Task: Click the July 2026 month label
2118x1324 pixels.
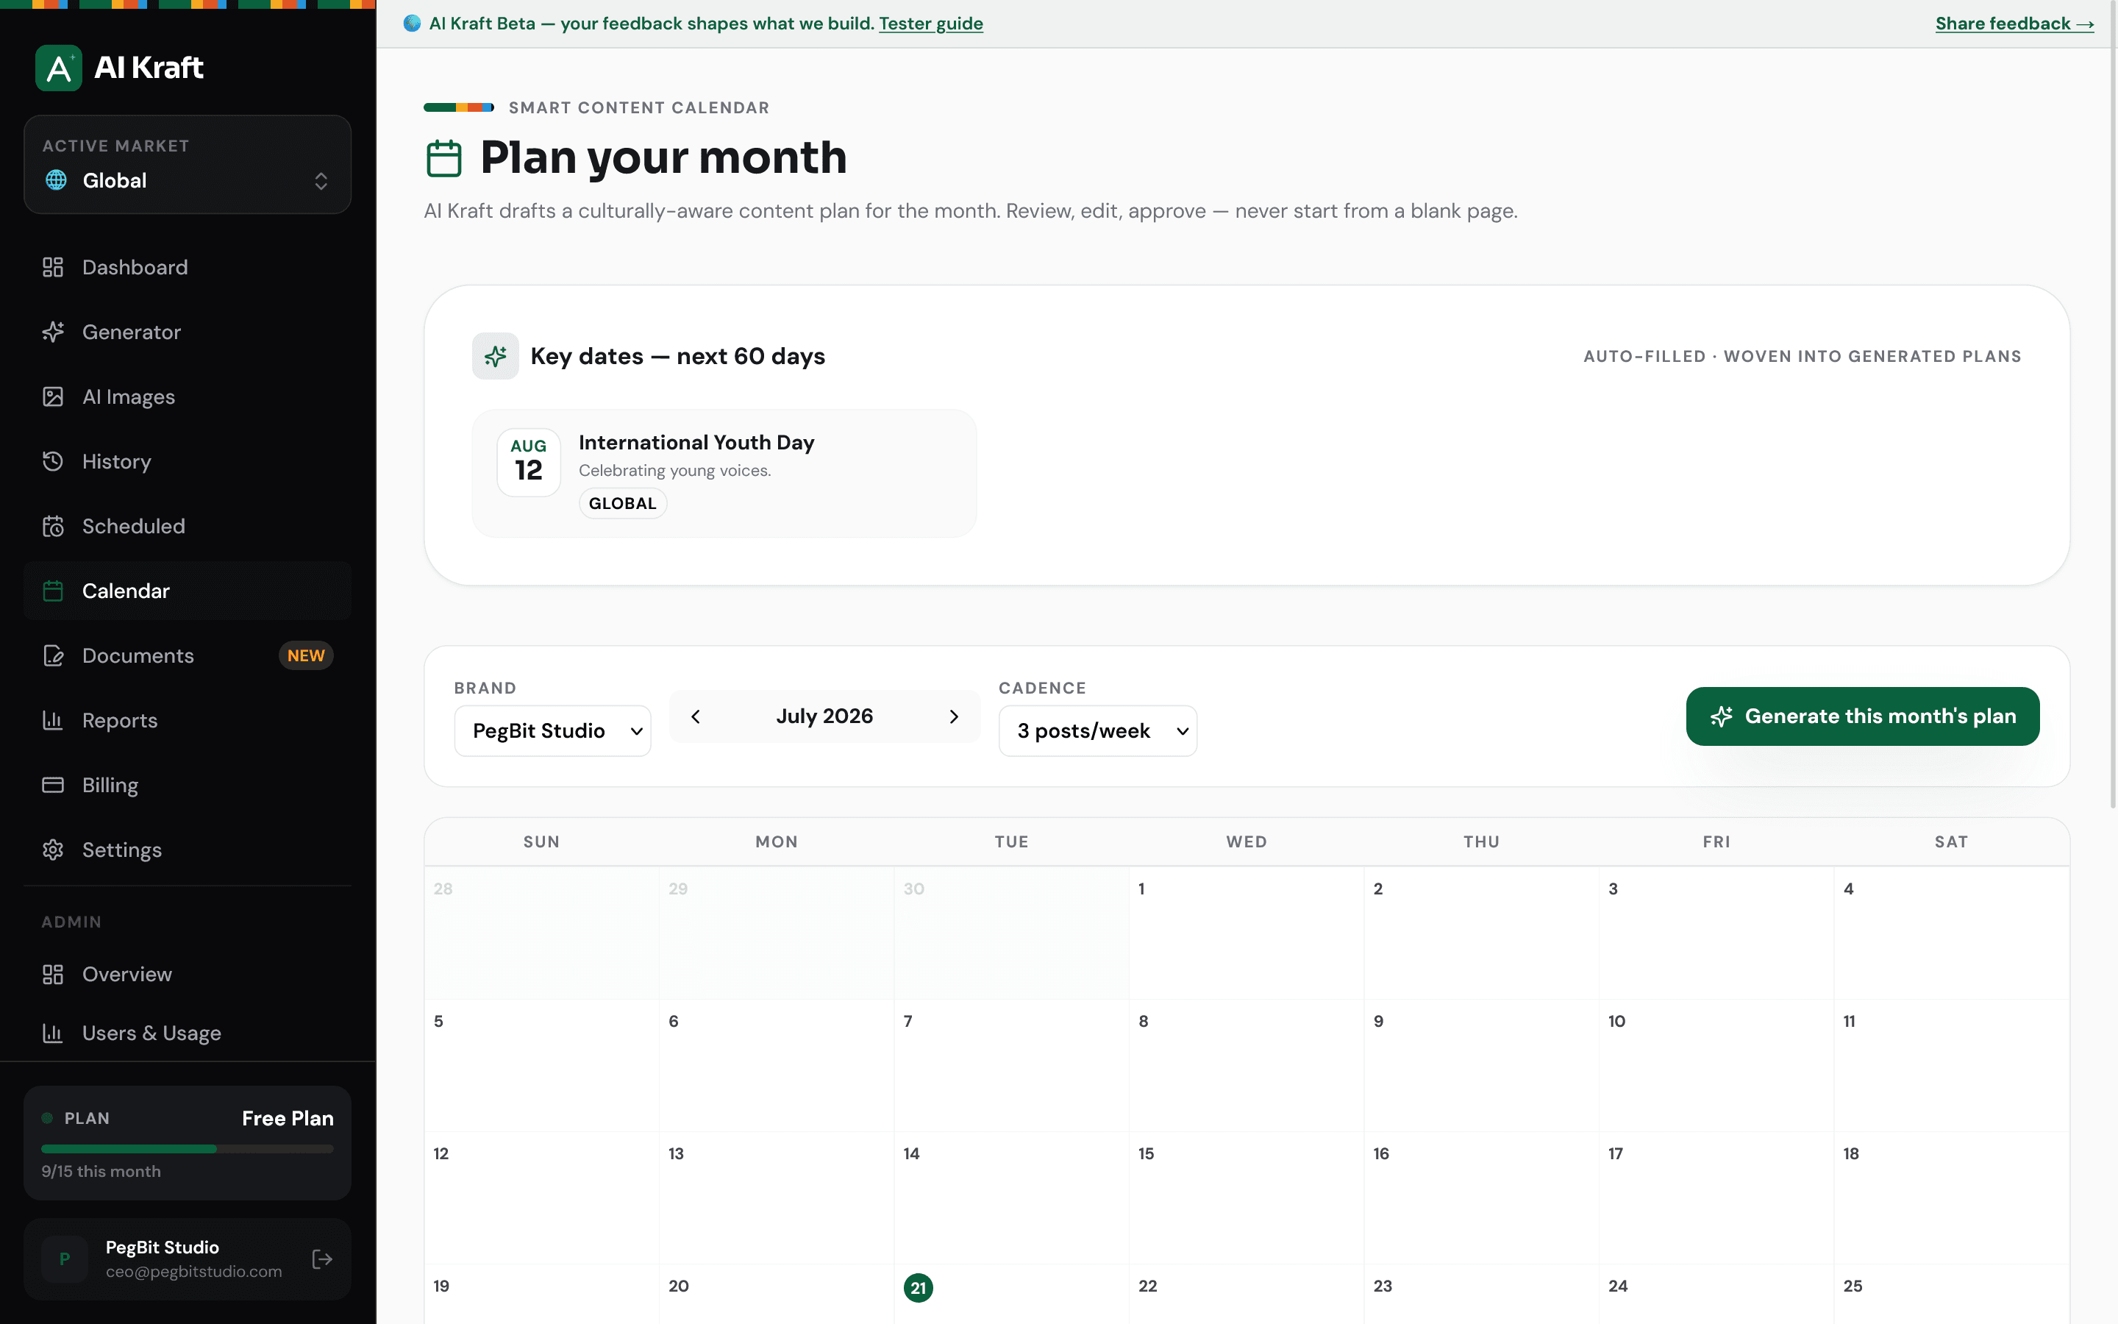Action: pos(824,716)
